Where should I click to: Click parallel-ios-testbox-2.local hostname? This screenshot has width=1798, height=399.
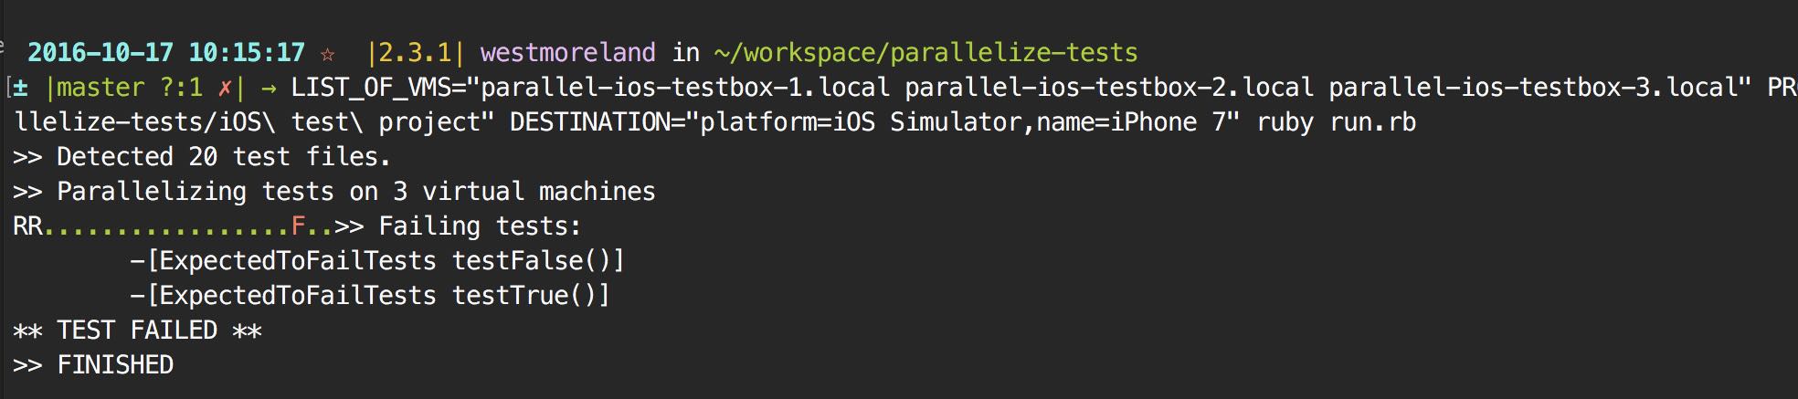pyautogui.click(x=1109, y=88)
